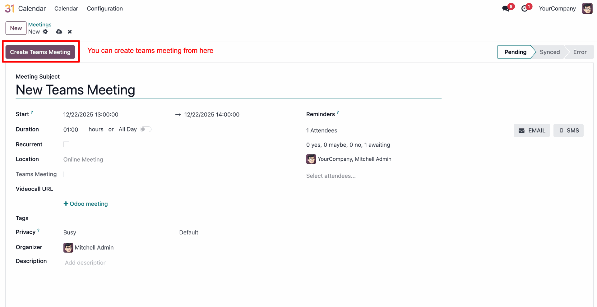
Task: Open the record actions gear menu
Action: pyautogui.click(x=45, y=32)
